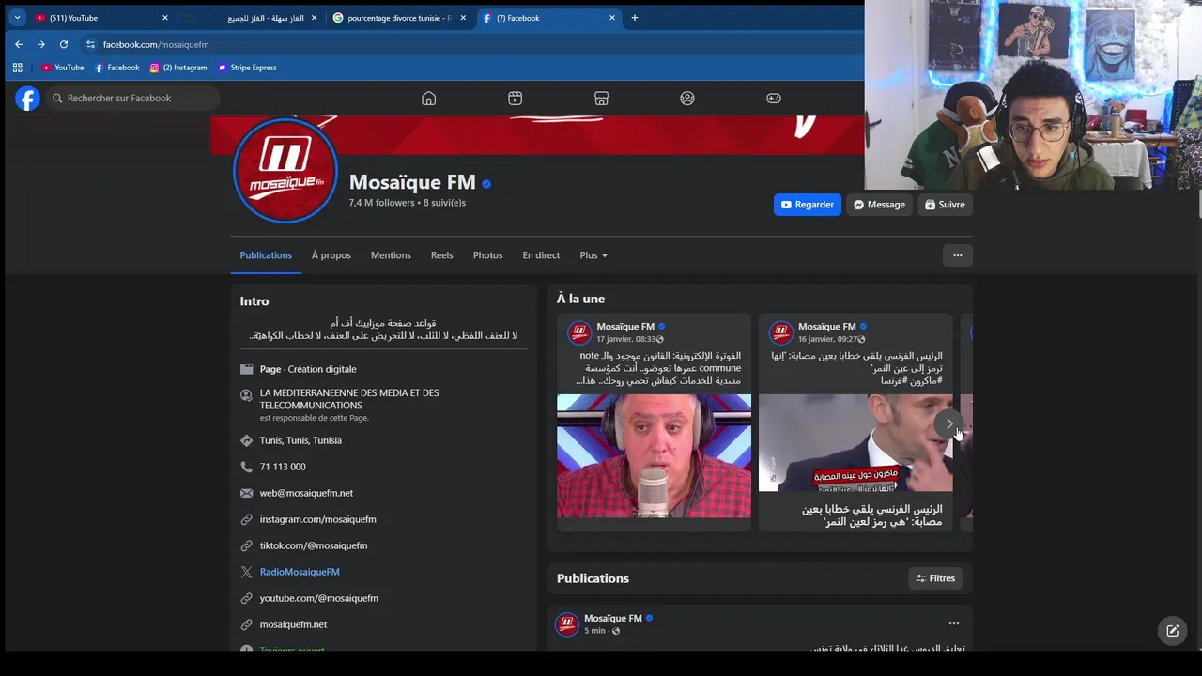Open the Marketplace icon
This screenshot has height=676, width=1202.
click(601, 99)
